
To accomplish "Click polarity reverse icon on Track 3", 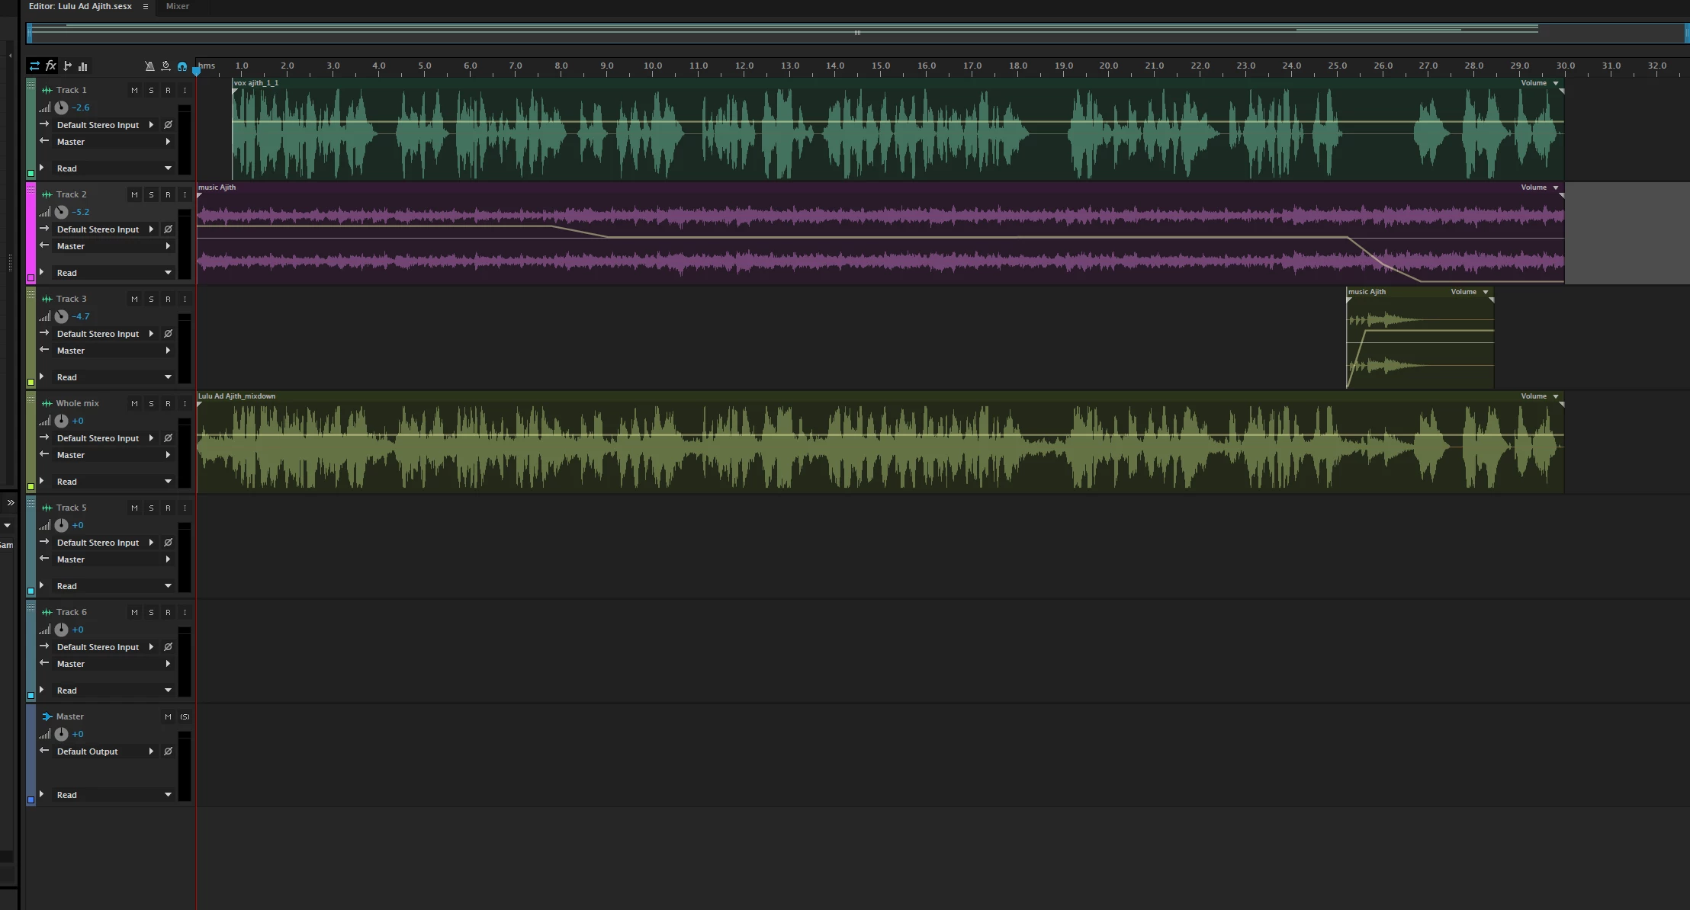I will 168,334.
